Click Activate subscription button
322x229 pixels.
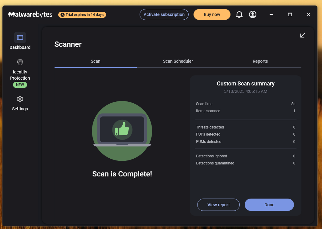164,14
